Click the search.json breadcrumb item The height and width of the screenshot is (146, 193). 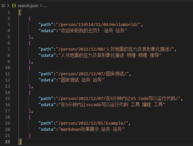pyautogui.click(x=28, y=6)
